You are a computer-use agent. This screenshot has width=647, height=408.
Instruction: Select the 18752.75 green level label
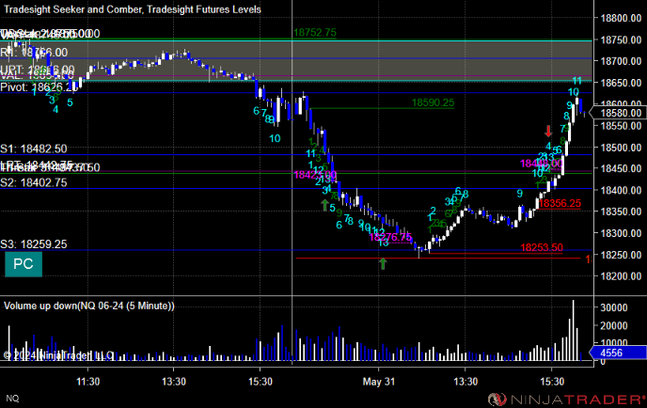315,33
